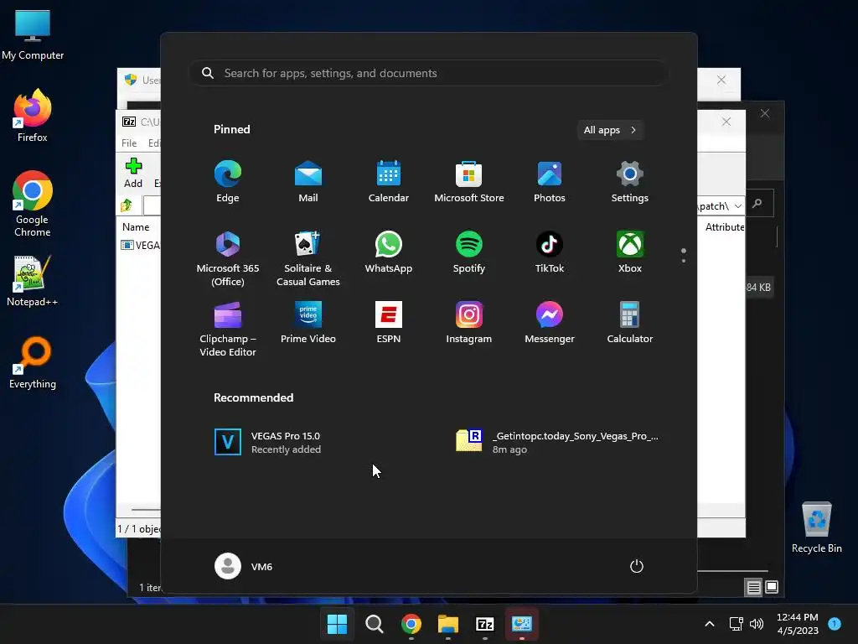This screenshot has height=644, width=858.
Task: Select the Everything desktop shortcut
Action: [33, 362]
